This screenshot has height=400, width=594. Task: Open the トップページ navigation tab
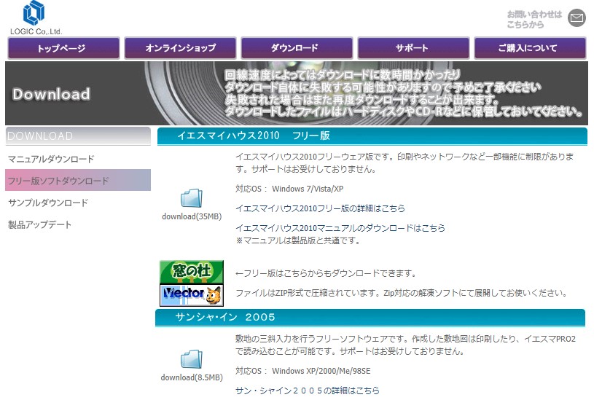point(61,48)
